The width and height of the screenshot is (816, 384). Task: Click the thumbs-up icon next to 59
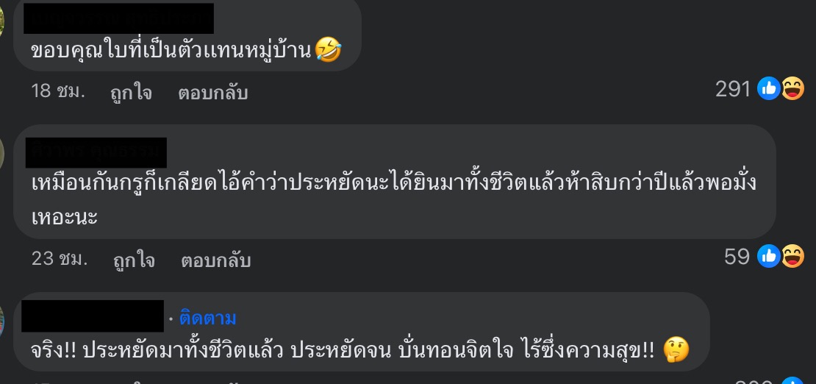coord(768,256)
